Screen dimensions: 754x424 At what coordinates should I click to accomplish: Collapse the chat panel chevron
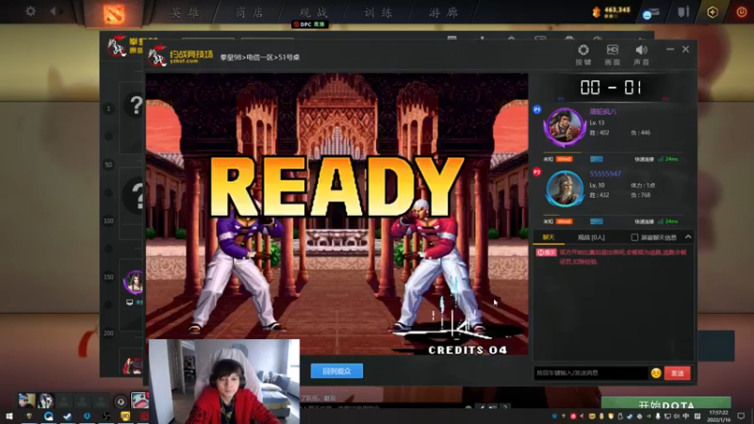coord(688,237)
